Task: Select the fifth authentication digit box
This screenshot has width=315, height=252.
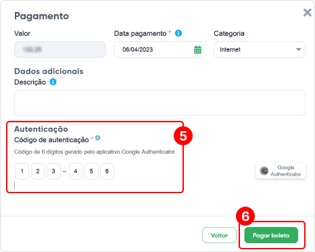Action: tap(91, 172)
